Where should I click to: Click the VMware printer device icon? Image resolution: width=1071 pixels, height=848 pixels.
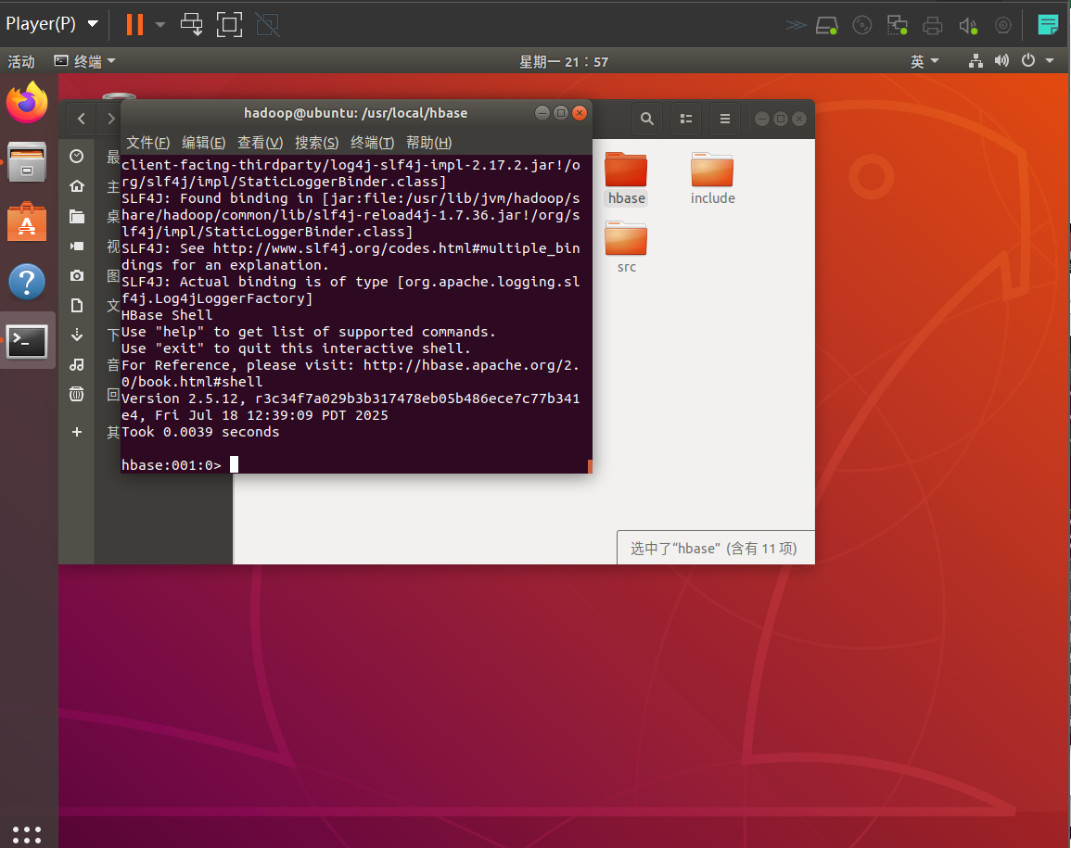pyautogui.click(x=932, y=26)
